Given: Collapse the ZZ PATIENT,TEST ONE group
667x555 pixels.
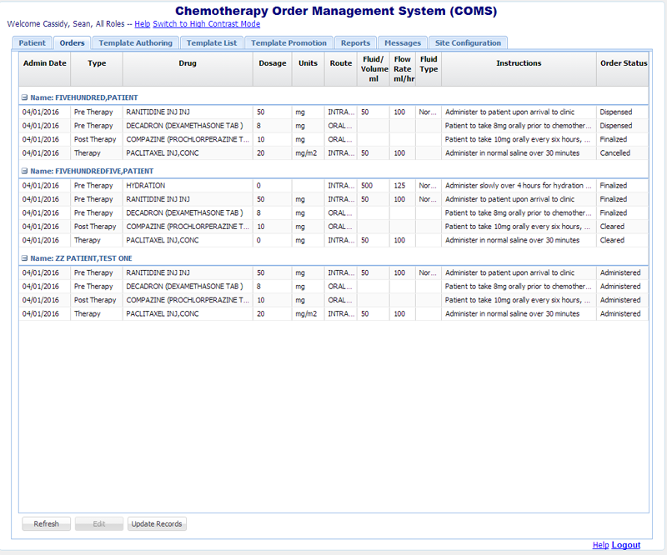Looking at the screenshot, I should click(25, 258).
